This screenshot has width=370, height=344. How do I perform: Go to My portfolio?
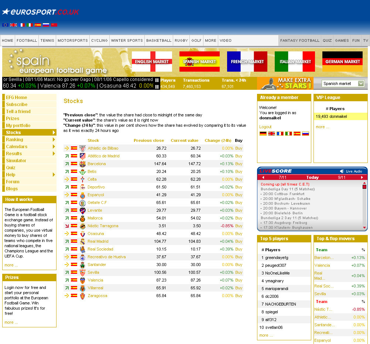point(18,126)
